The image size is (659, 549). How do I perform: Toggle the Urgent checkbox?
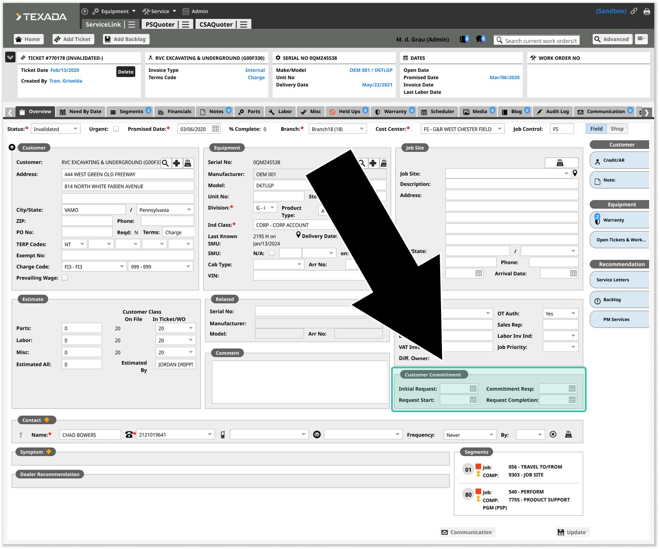coord(116,129)
